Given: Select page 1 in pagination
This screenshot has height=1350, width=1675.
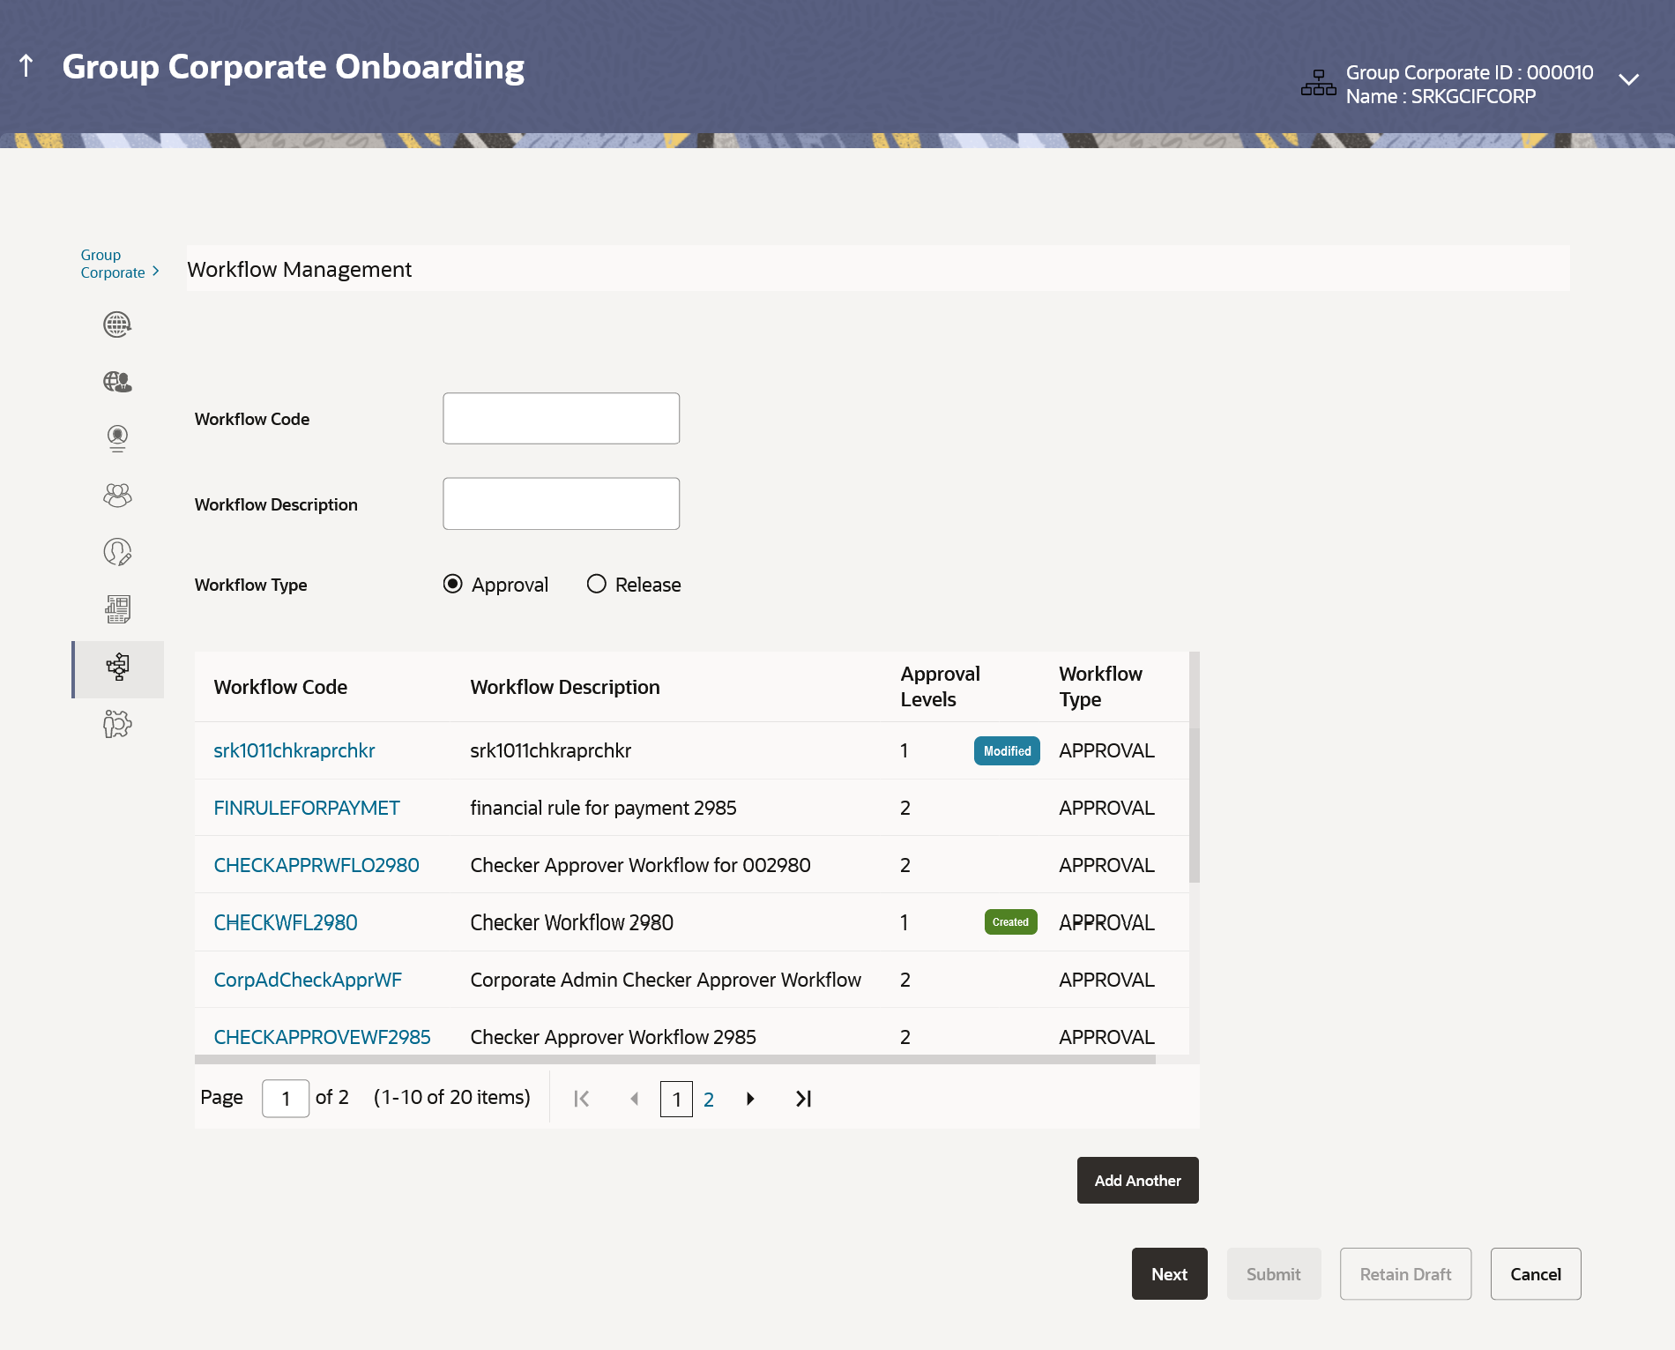Looking at the screenshot, I should click(x=676, y=1099).
